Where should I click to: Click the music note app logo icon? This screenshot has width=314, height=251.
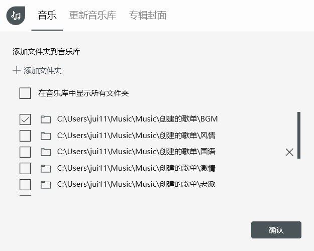point(16,16)
